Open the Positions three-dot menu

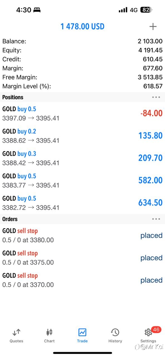click(156, 97)
